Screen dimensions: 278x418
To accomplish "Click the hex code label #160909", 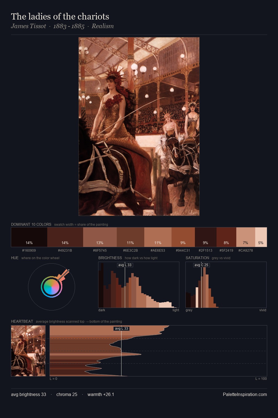I will [x=29, y=251].
